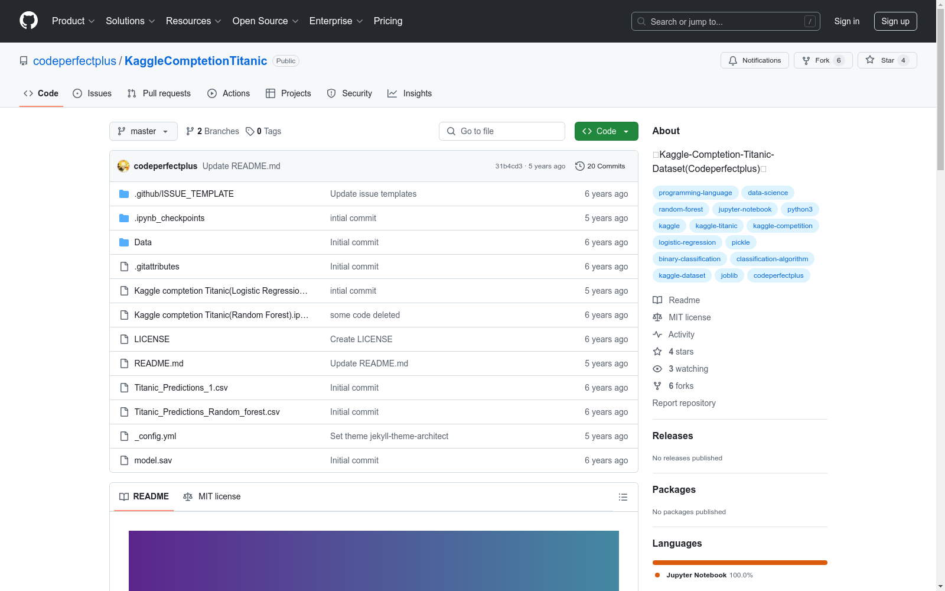Click the star icon next to 4 stars
Viewport: 945px width, 591px height.
tap(657, 352)
